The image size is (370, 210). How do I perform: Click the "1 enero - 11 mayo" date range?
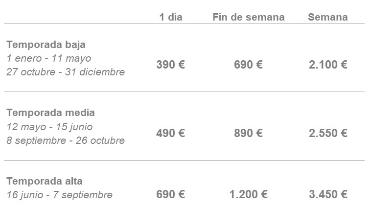49,58
